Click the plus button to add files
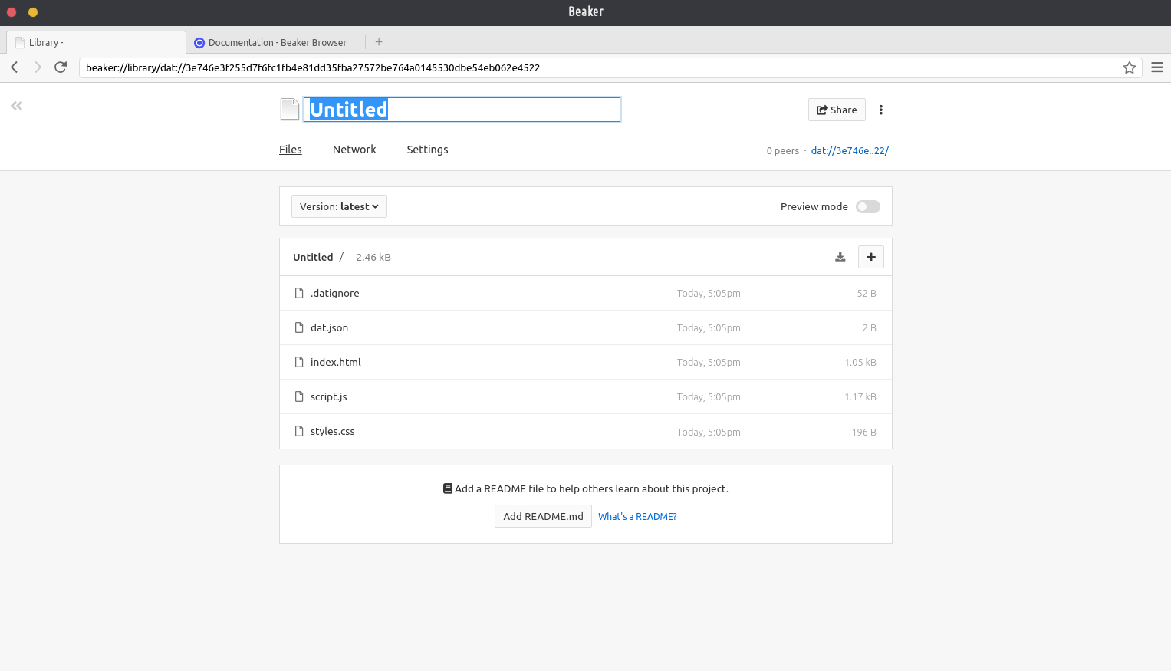This screenshot has height=671, width=1171. tap(870, 257)
